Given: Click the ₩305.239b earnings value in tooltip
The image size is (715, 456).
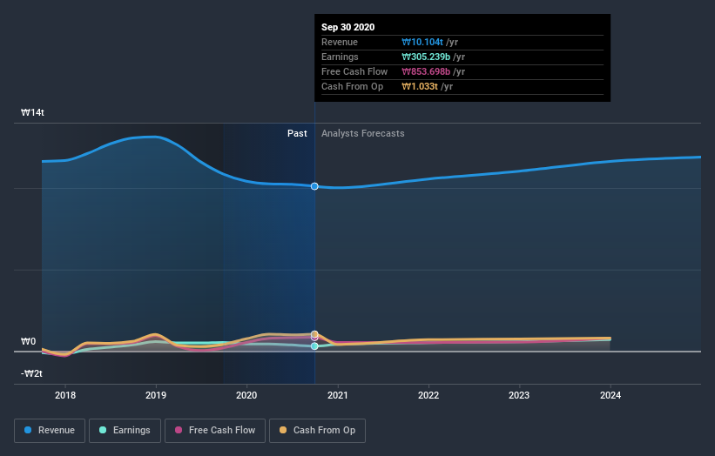Looking at the screenshot, I should (x=426, y=57).
